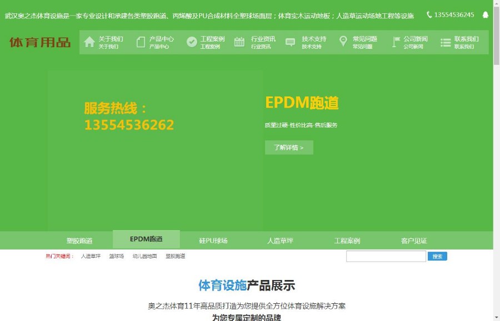The height and width of the screenshot is (321, 500).
Task: Click the 人造草坪 hot keyword link
Action: click(91, 256)
